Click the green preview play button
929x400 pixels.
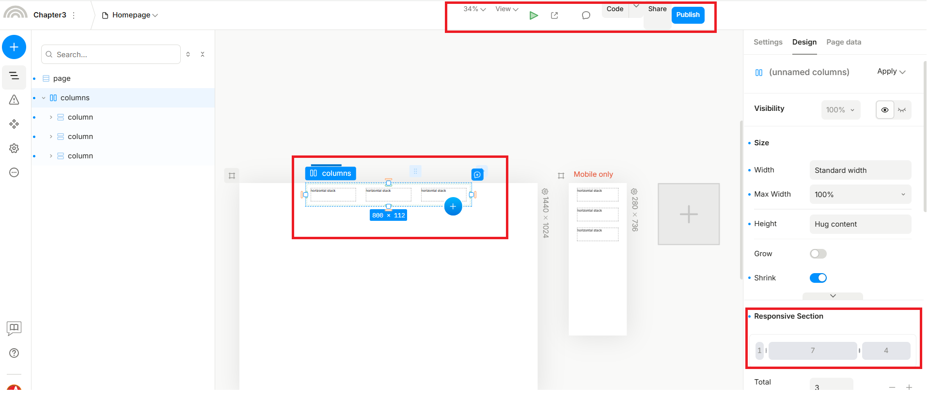click(534, 15)
